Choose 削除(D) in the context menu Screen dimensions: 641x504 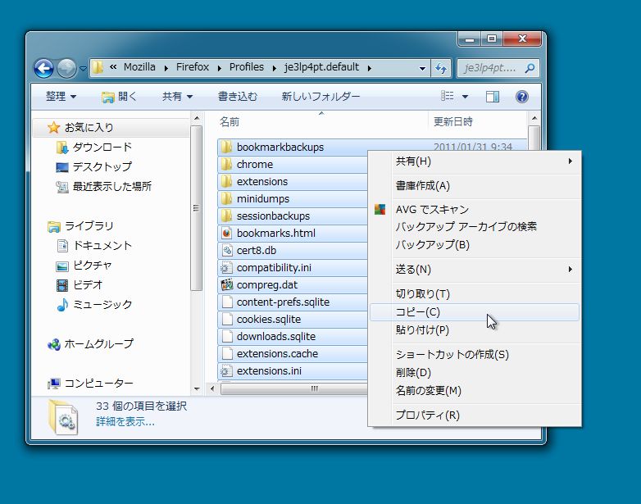[x=475, y=373]
